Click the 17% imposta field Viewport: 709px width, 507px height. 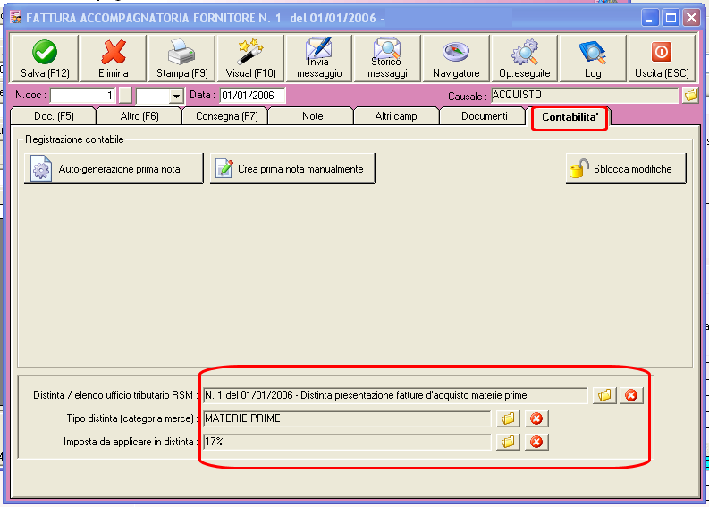click(347, 442)
